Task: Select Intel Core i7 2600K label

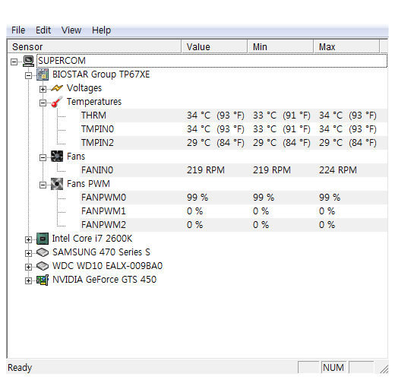Action: (92, 239)
